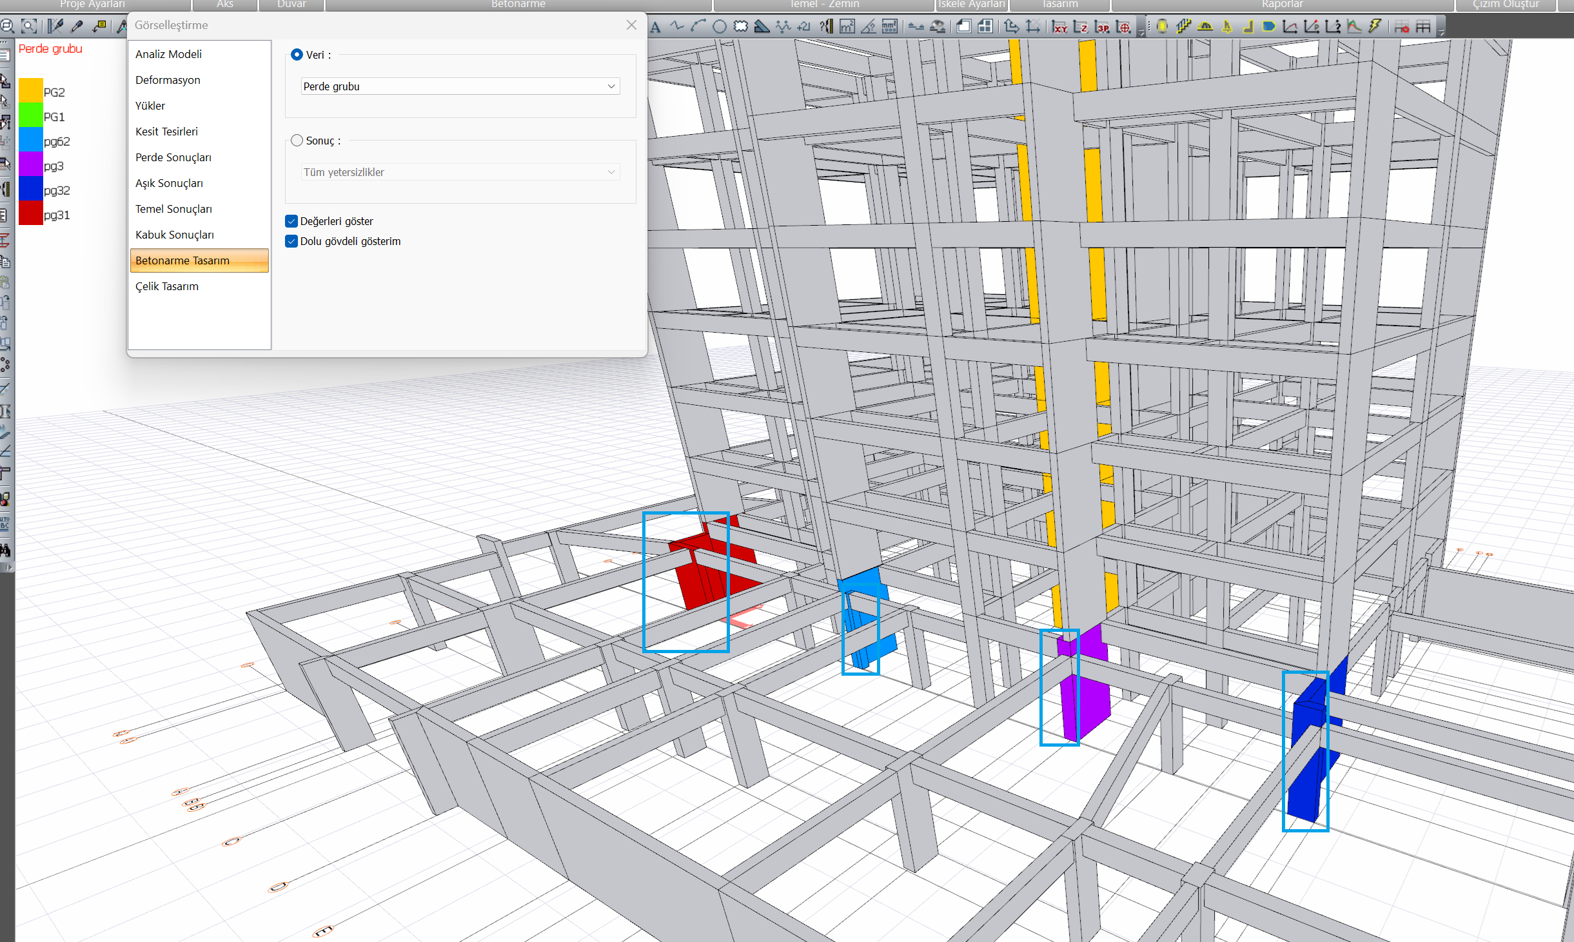The width and height of the screenshot is (1574, 942).
Task: Select the Sonuç radio button
Action: 297,141
